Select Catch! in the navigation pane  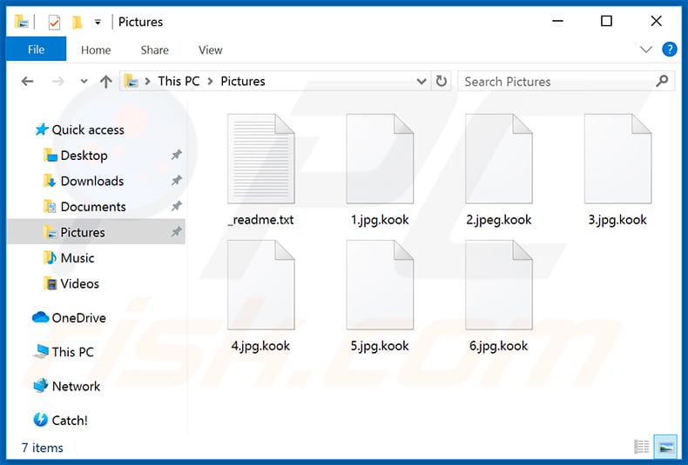click(60, 420)
